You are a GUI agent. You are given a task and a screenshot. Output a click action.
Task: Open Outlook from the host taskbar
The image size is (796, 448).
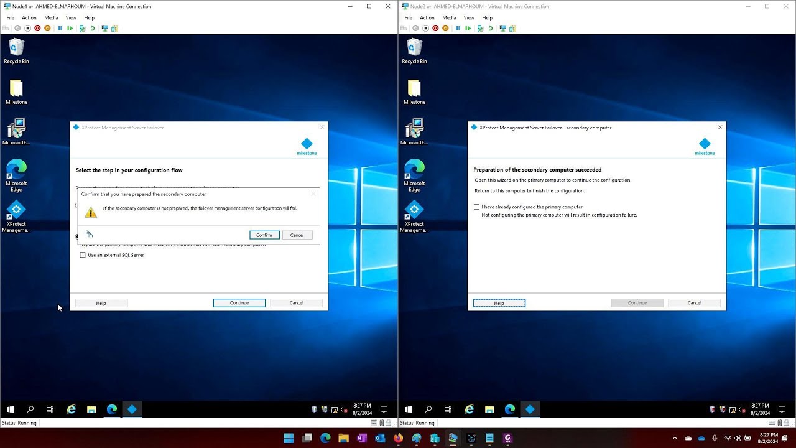(x=380, y=438)
